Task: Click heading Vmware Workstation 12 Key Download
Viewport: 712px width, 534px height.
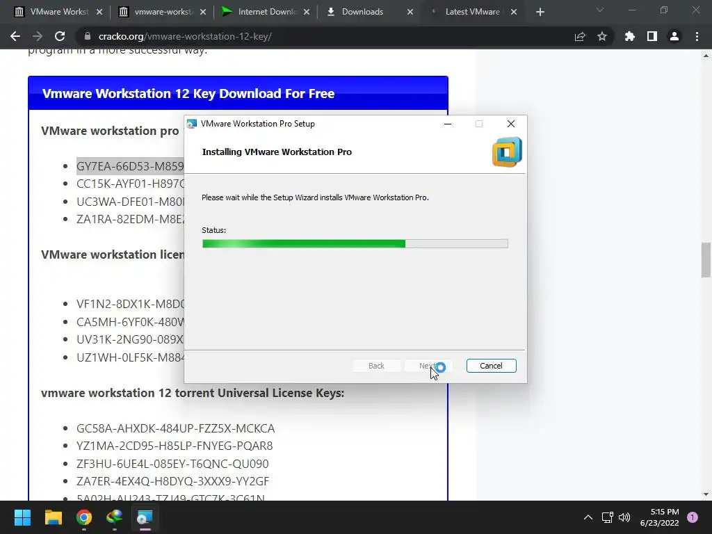Action: click(x=188, y=94)
